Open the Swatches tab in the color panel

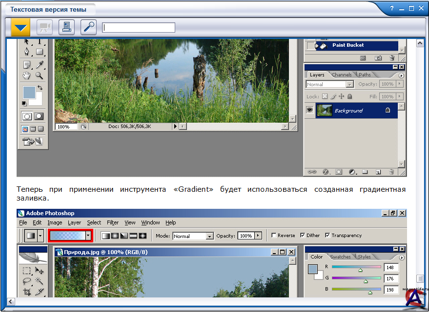[340, 257]
